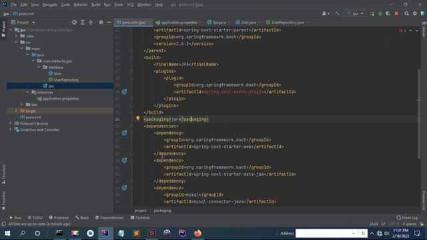Open Sublime Text from the taskbar
The width and height of the screenshot is (427, 240).
pos(136,233)
